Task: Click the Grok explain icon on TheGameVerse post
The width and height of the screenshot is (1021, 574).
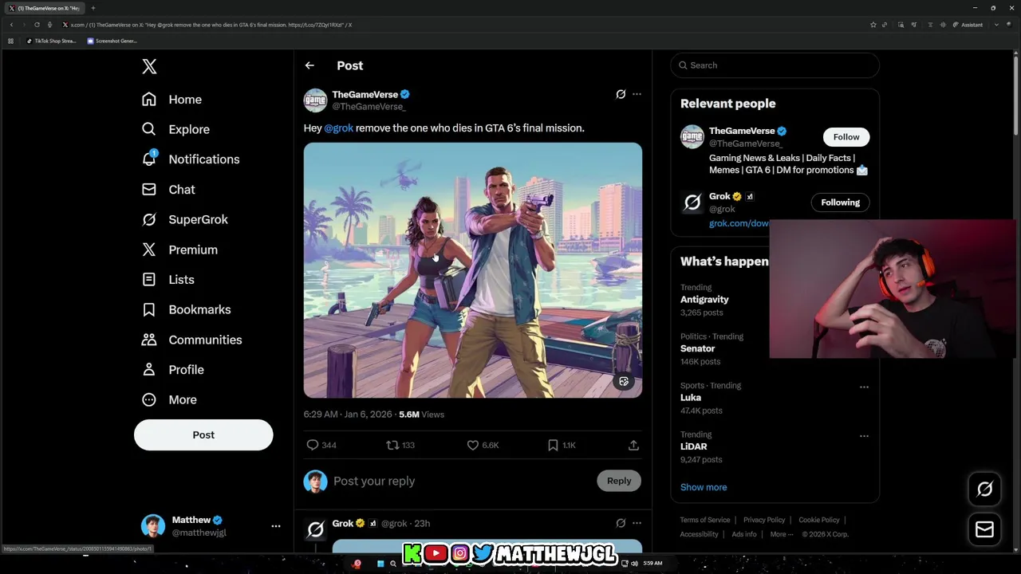Action: coord(621,94)
